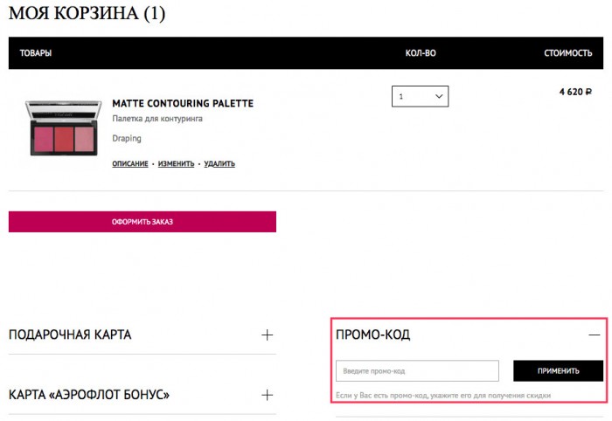Image resolution: width=612 pixels, height=421 pixels.
Task: Collapse Промо-код section with minus icon
Action: pos(595,335)
